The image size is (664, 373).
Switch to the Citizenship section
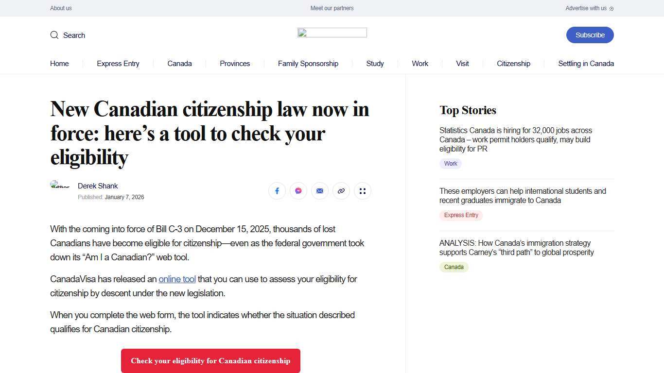[x=513, y=64]
